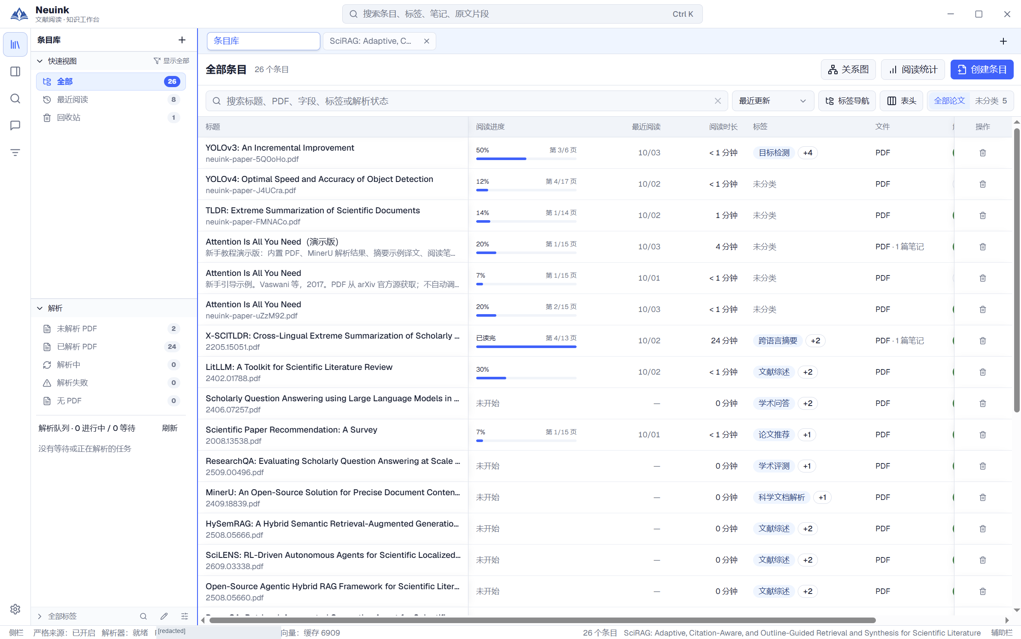
Task: Open the 关系图 view
Action: click(848, 70)
